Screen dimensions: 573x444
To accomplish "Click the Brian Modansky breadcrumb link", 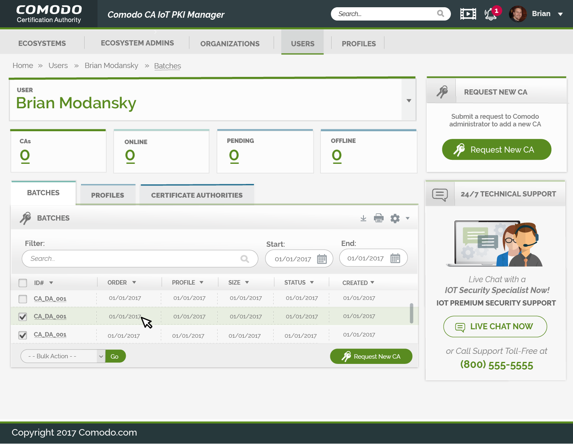I will [111, 66].
